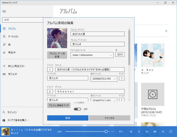Click the dialog vertical scrollbar thumb
This screenshot has width=177, height=137.
(x=129, y=48)
